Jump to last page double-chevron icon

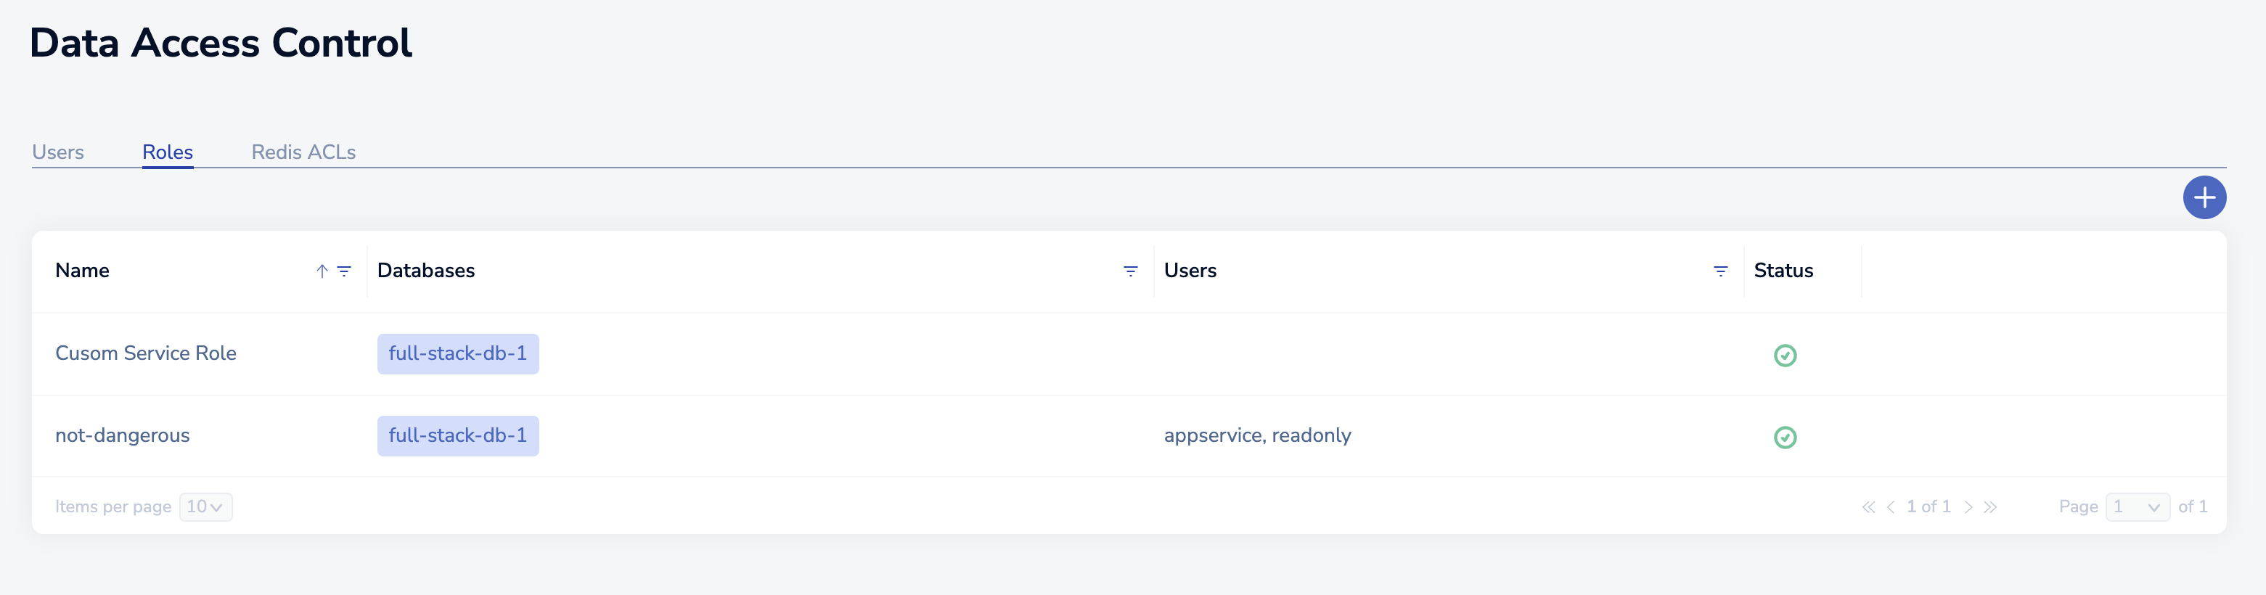pos(1989,507)
